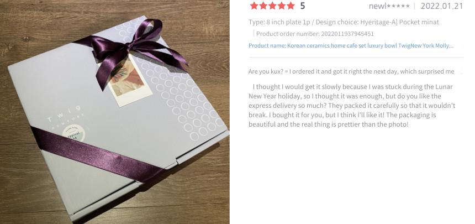The image size is (475, 224).
Task: Open the Korean ceramics product name link
Action: [x=351, y=46]
